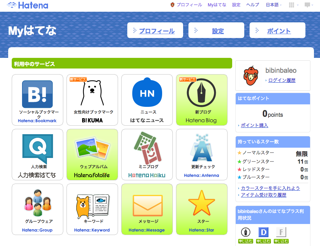Click the グリーンスター row label
This screenshot has height=246, width=320.
tap(258, 162)
